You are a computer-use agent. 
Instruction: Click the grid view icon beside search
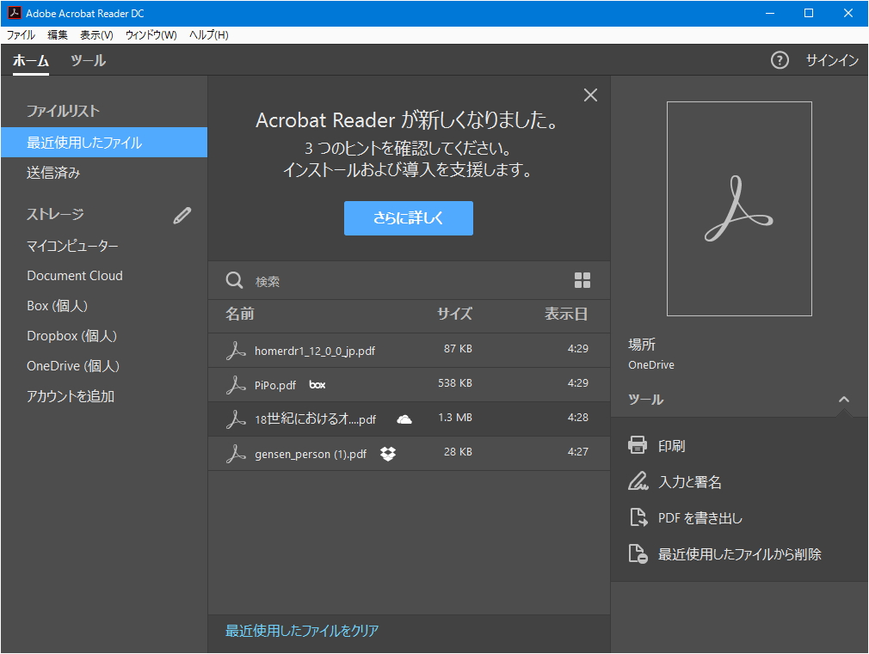[x=583, y=280]
